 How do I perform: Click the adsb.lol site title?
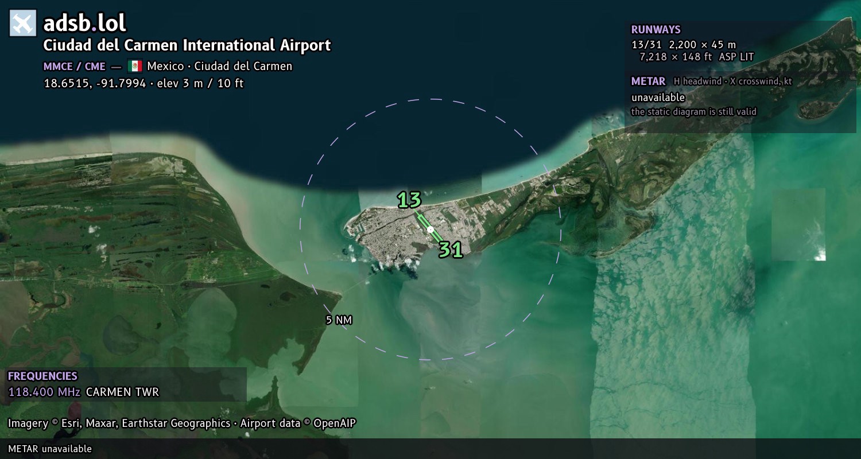point(84,24)
